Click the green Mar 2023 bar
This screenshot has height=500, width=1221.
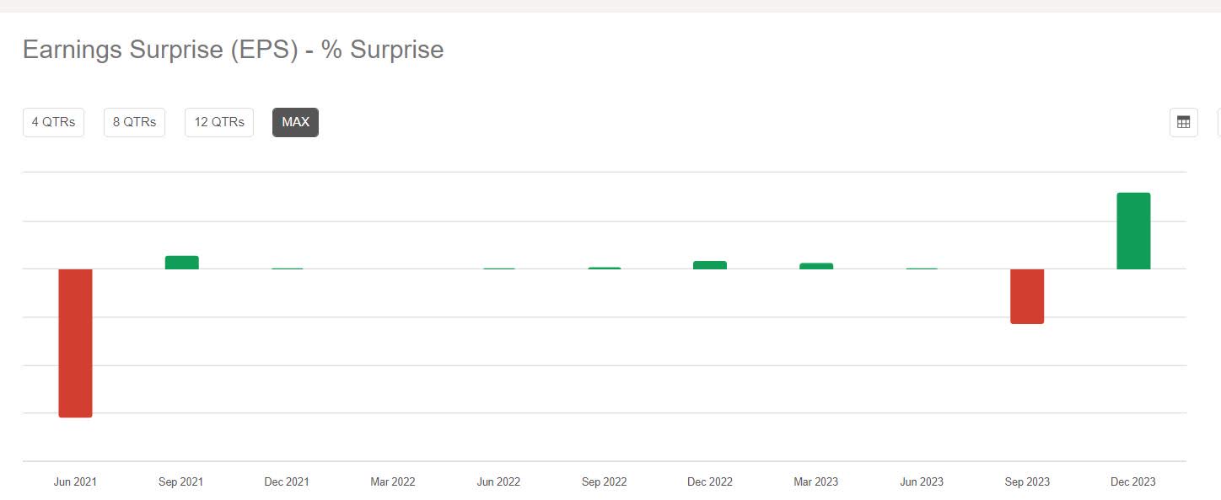(815, 265)
